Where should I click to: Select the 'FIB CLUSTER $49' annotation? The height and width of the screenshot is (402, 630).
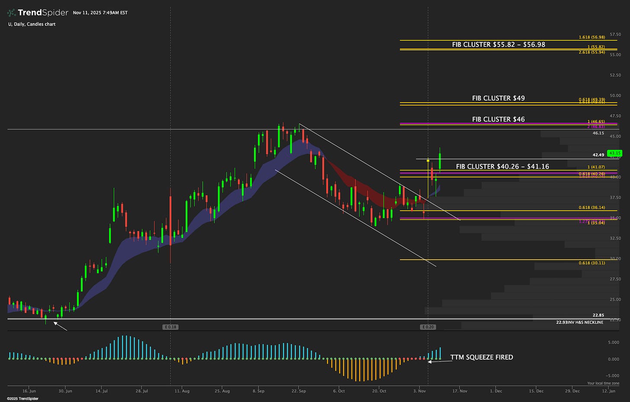tap(498, 98)
